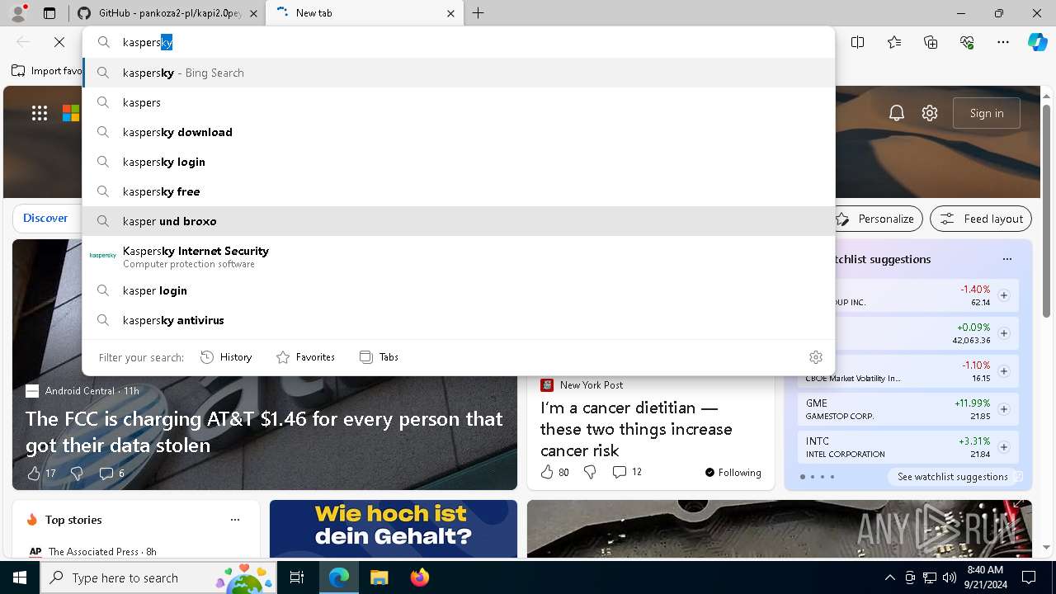Add CBOE Market Volatility to watchlist

coord(1004,371)
